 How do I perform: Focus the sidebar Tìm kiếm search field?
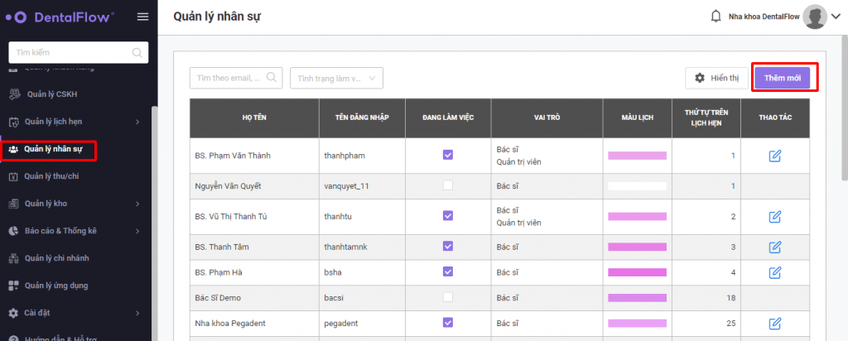[79, 52]
